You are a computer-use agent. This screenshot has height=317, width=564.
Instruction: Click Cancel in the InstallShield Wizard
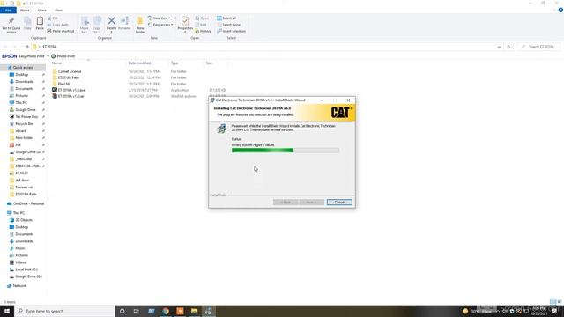click(x=339, y=203)
